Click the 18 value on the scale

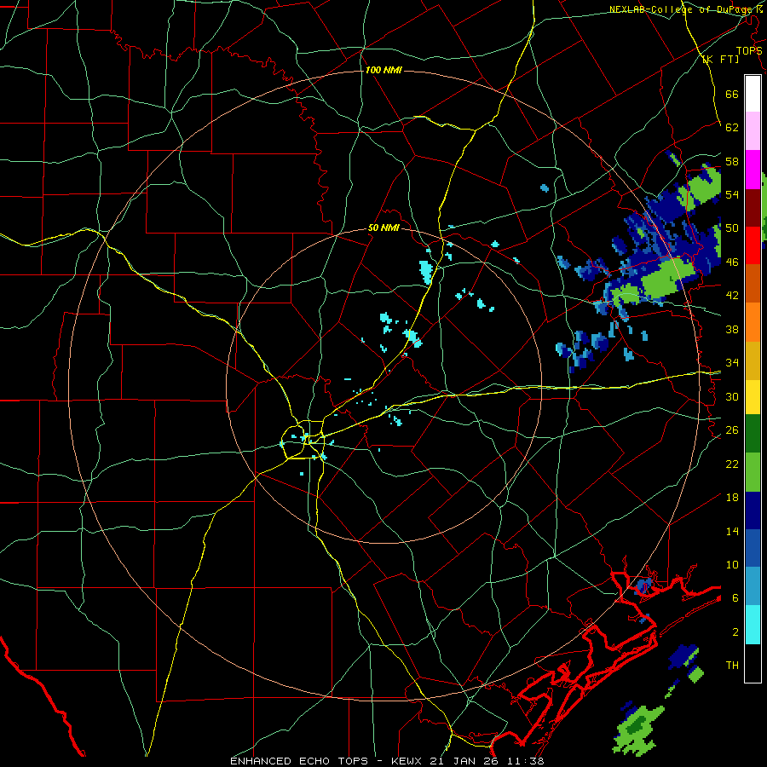pos(732,498)
